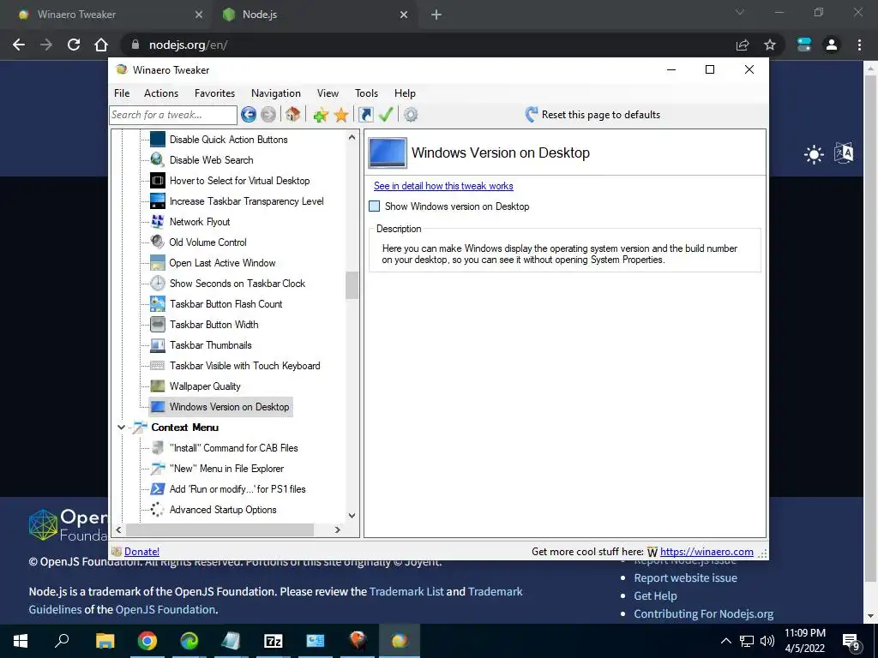Select Hover to Select for Virtual Desktop

click(x=240, y=181)
